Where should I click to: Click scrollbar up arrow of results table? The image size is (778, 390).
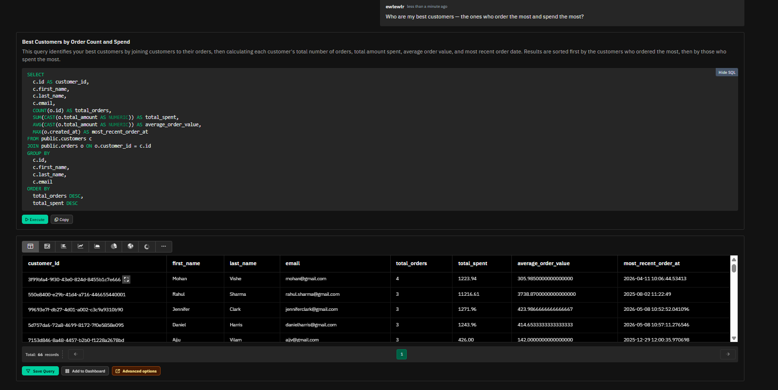[734, 259]
